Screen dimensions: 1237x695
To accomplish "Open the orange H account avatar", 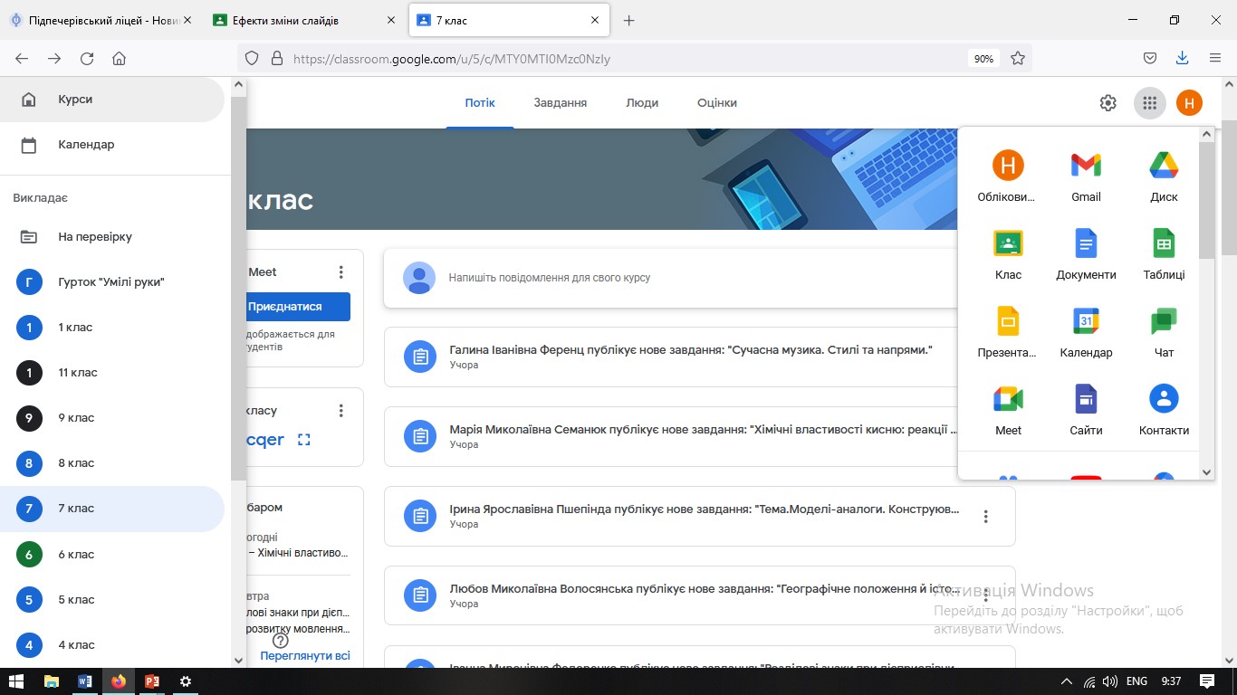I will (1189, 102).
